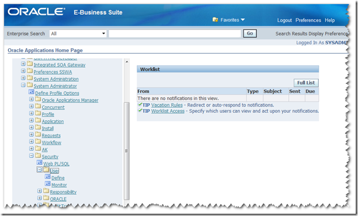Expand the System Administration node
358x216 pixels.
coord(23,78)
